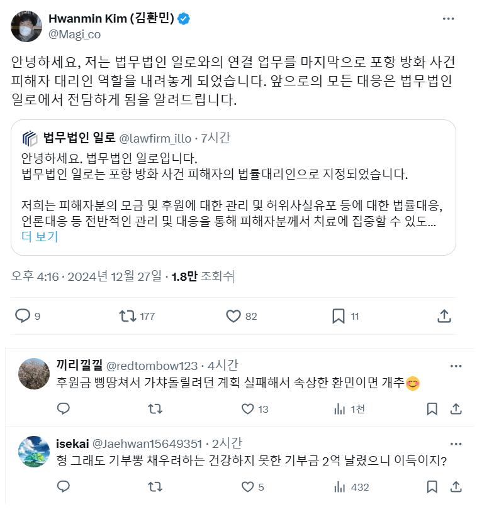This screenshot has height=517, width=477.
Task: Click '더 보기' to expand quoted tweet
Action: point(40,236)
